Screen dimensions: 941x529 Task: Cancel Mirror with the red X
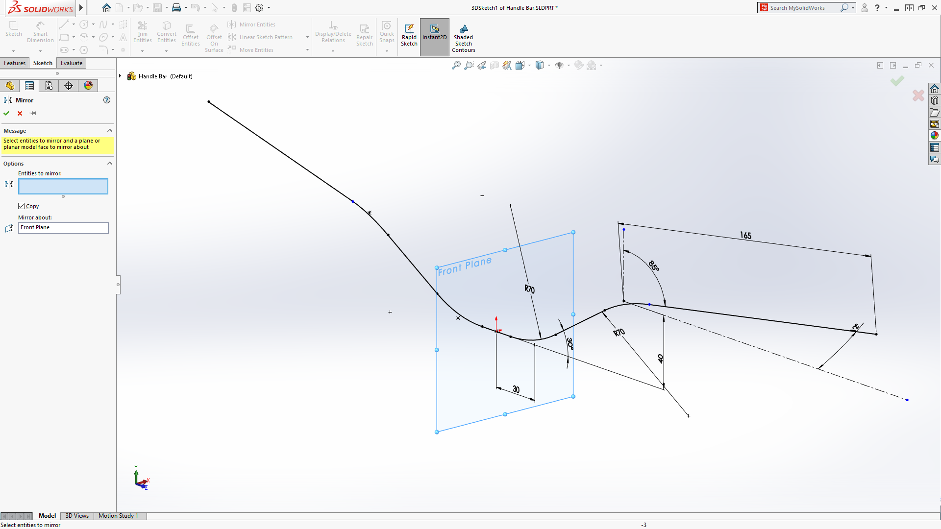(x=20, y=113)
